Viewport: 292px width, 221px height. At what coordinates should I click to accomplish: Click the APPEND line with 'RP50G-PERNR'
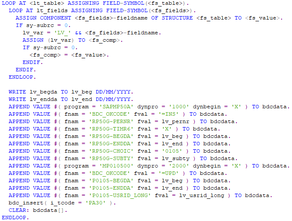123,122
